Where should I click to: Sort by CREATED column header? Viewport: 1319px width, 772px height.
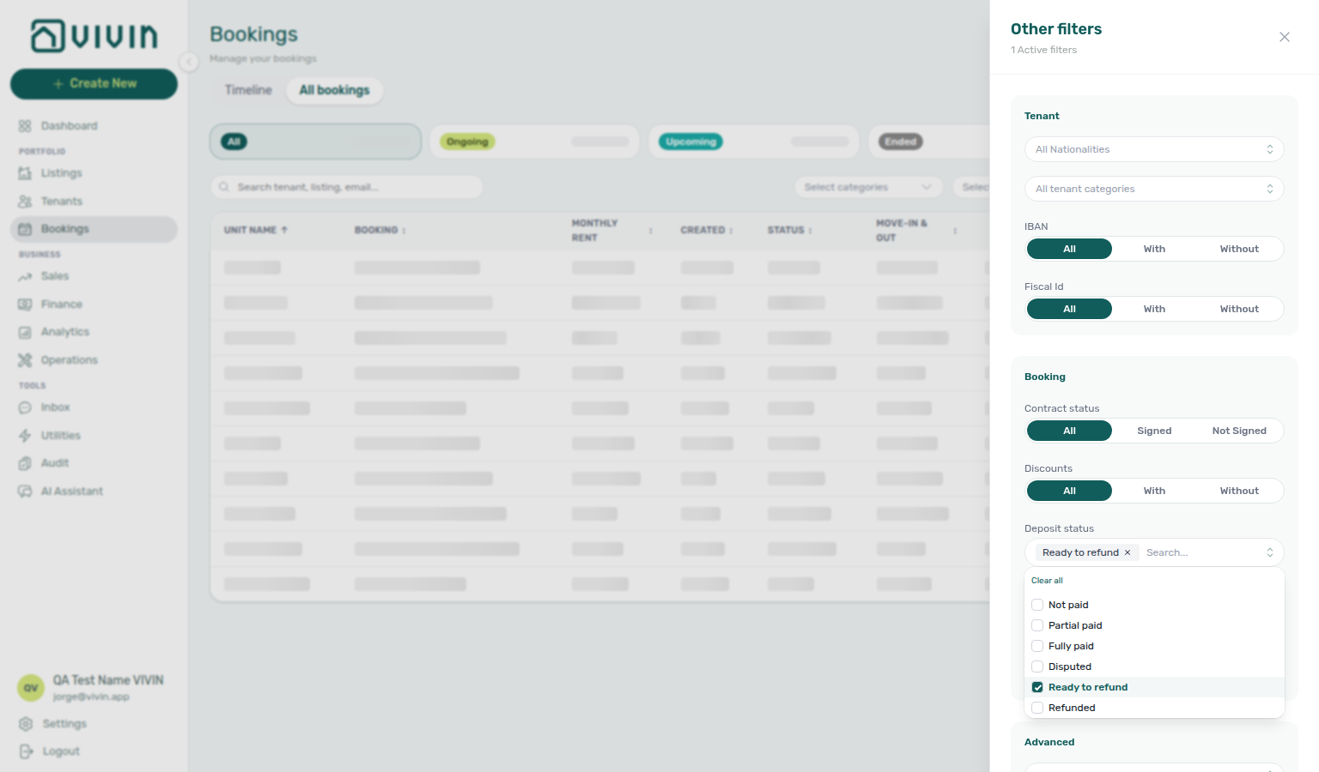click(x=707, y=230)
